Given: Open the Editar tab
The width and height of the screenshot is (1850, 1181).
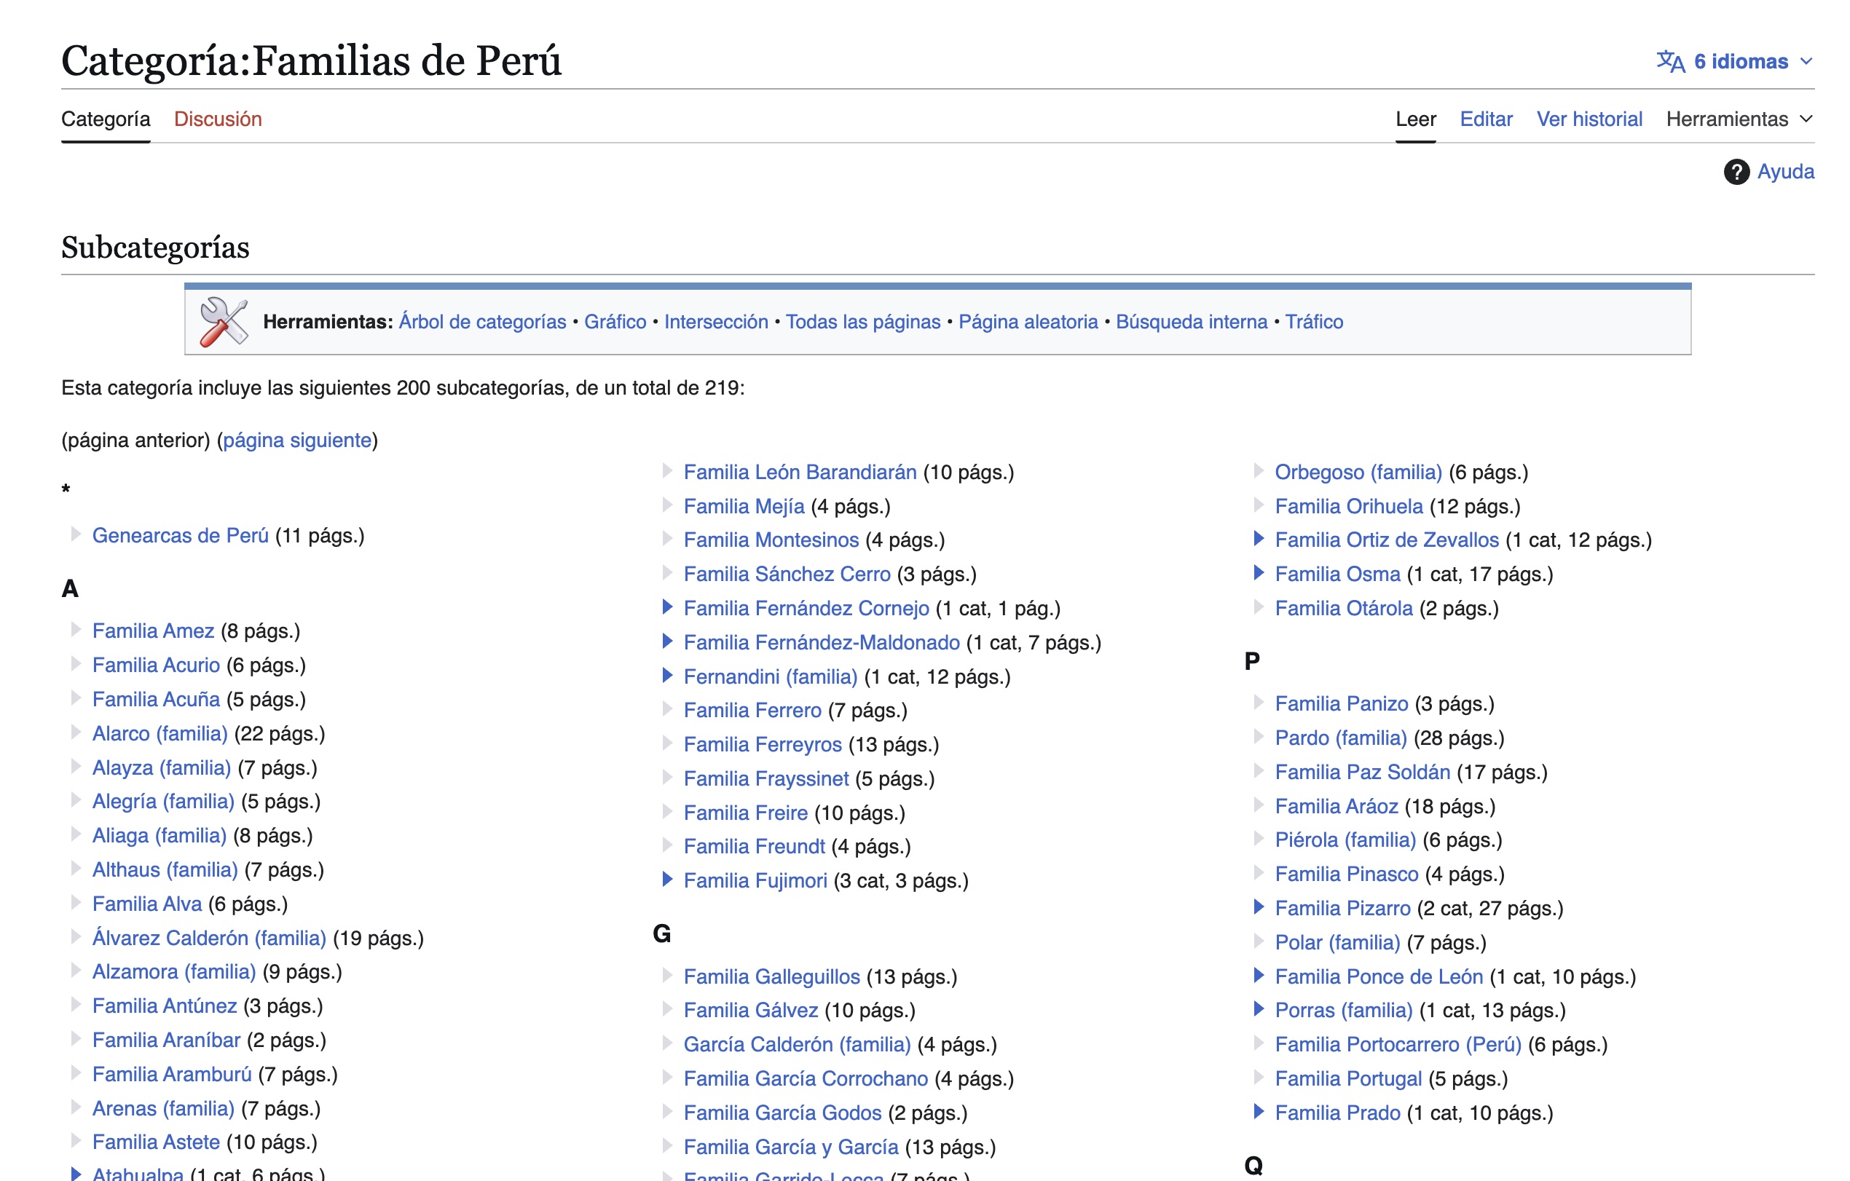Looking at the screenshot, I should click(x=1485, y=119).
